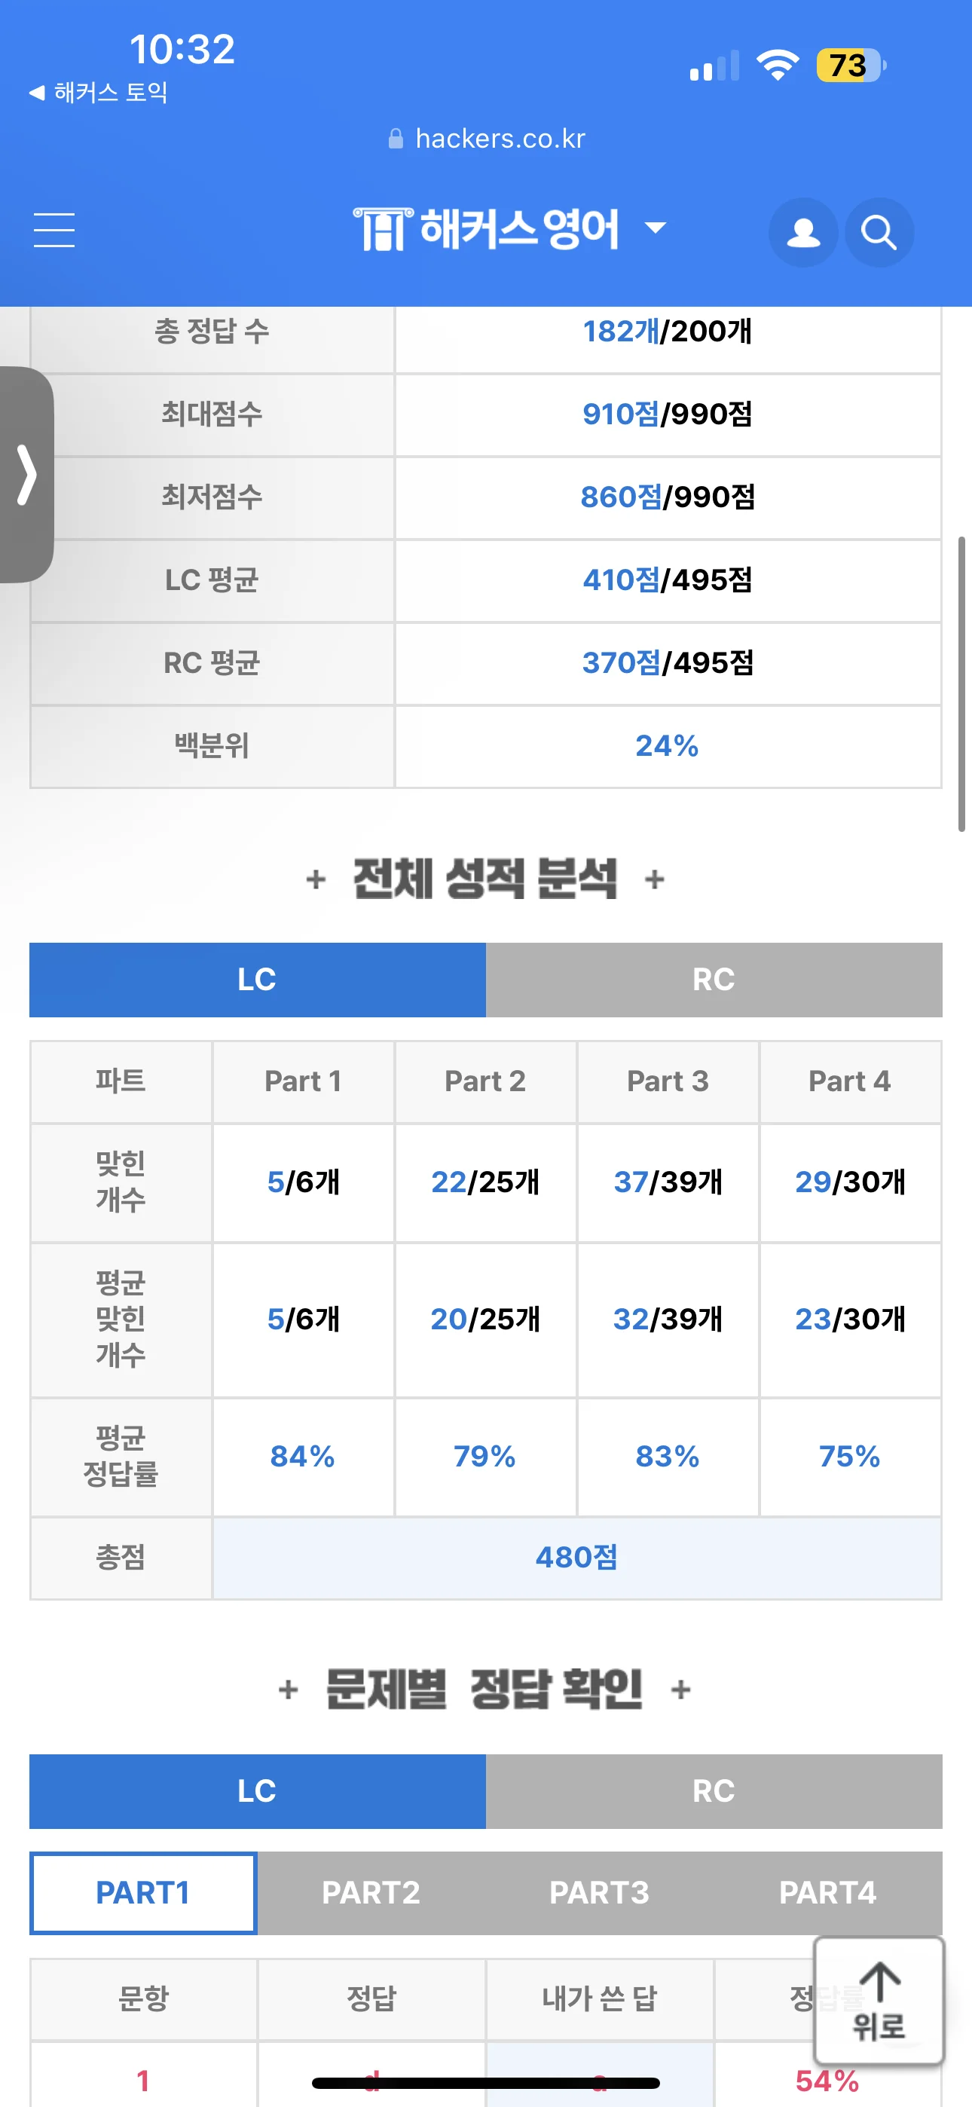
Task: Tap the 위로 scroll-to-top button
Action: click(879, 2001)
